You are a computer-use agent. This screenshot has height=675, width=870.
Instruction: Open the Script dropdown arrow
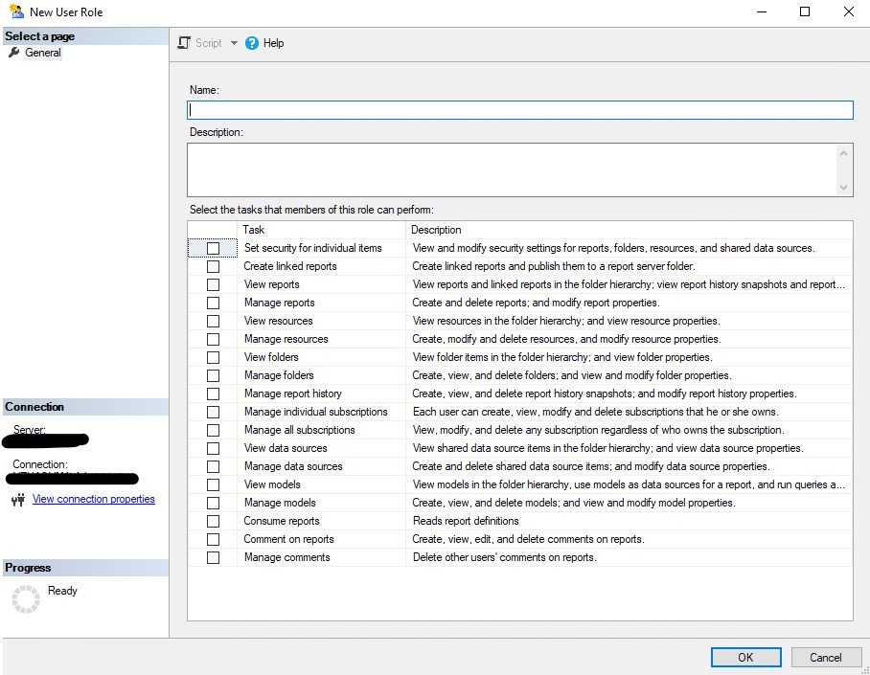(234, 43)
